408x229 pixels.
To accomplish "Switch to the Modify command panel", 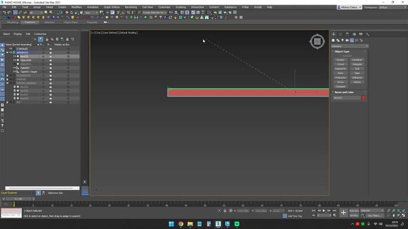I will tap(340, 34).
